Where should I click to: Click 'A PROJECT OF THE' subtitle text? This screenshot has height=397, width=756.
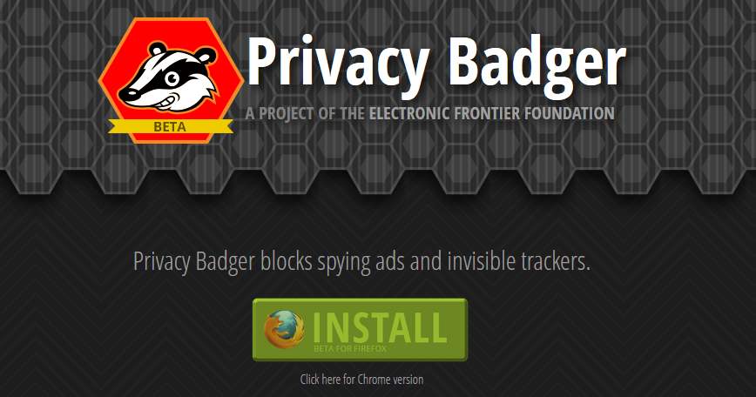coord(305,114)
